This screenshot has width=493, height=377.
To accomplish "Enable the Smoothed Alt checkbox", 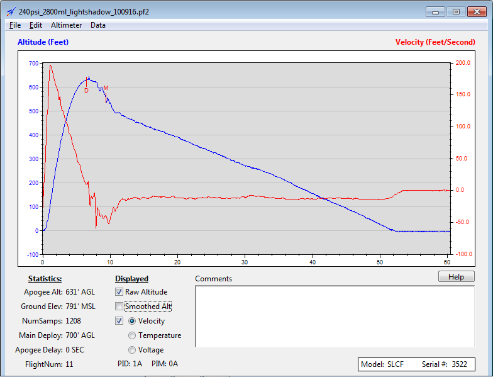I will 119,306.
